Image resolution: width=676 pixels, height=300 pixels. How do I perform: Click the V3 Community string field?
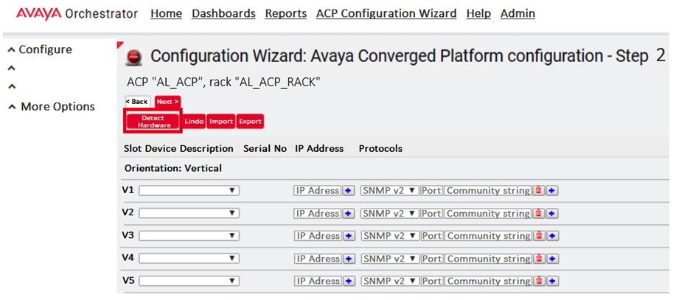(x=488, y=236)
